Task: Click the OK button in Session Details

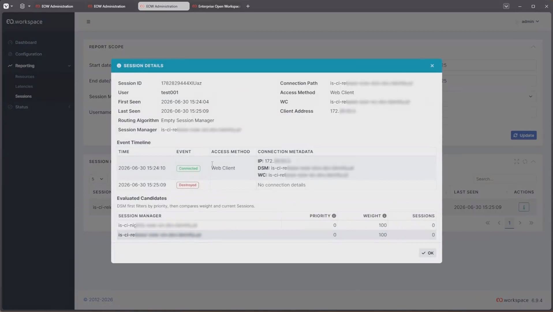Action: point(427,253)
